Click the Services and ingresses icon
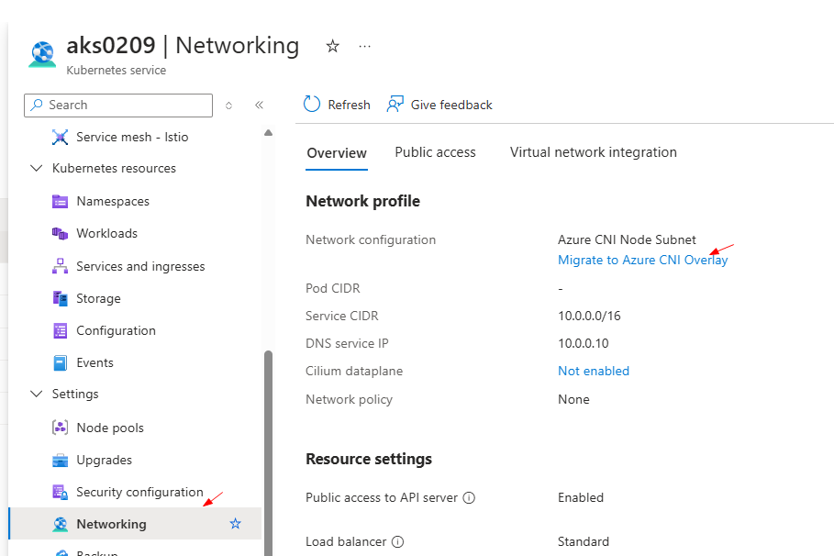The image size is (834, 556). pyautogui.click(x=61, y=266)
